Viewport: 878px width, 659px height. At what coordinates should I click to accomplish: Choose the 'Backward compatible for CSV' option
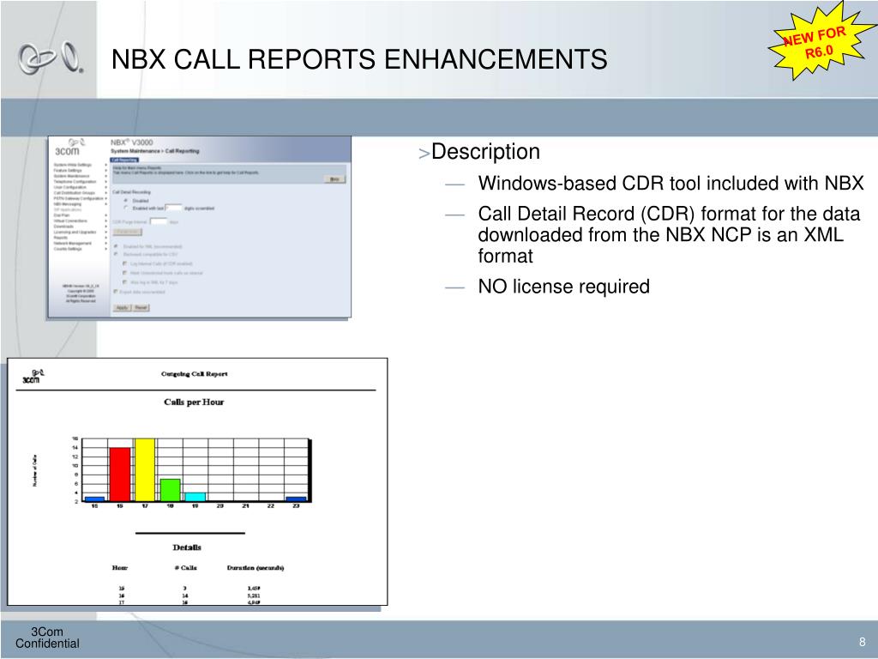click(116, 254)
